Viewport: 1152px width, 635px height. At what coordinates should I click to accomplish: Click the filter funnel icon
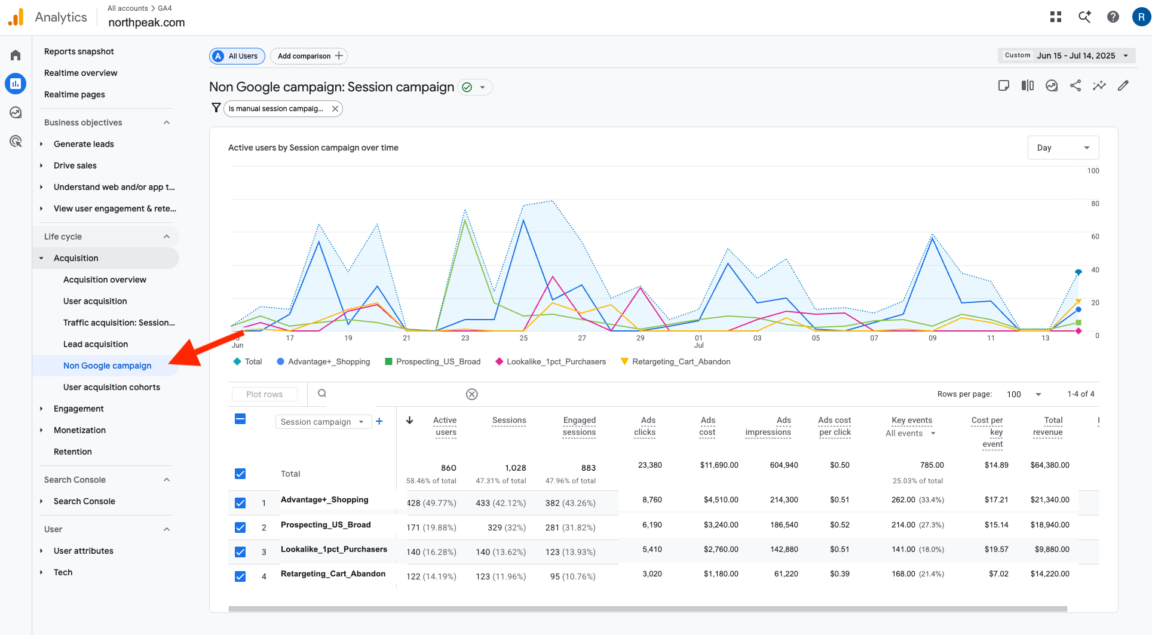216,108
